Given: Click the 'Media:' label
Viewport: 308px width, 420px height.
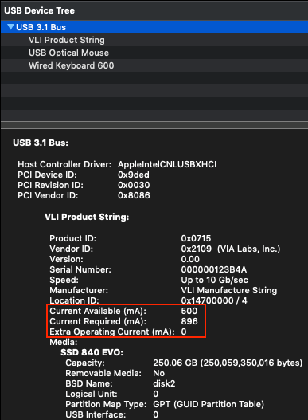Looking at the screenshot, I should 64,343.
